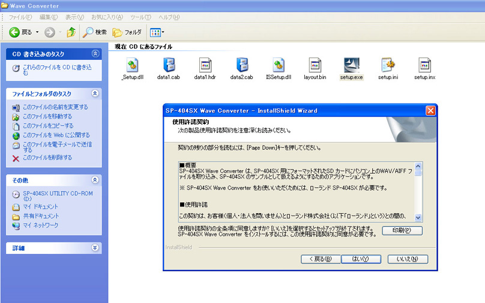485x303 pixels.
Task: Click the red X delete file icon
Action: coord(16,159)
